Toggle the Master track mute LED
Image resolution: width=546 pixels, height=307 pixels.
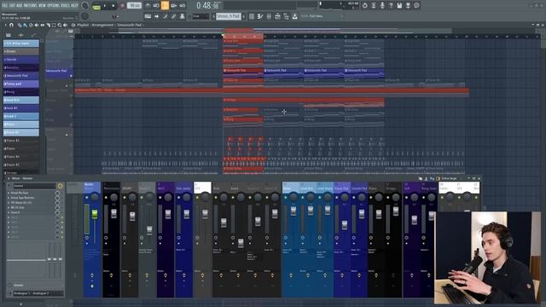coord(87,198)
